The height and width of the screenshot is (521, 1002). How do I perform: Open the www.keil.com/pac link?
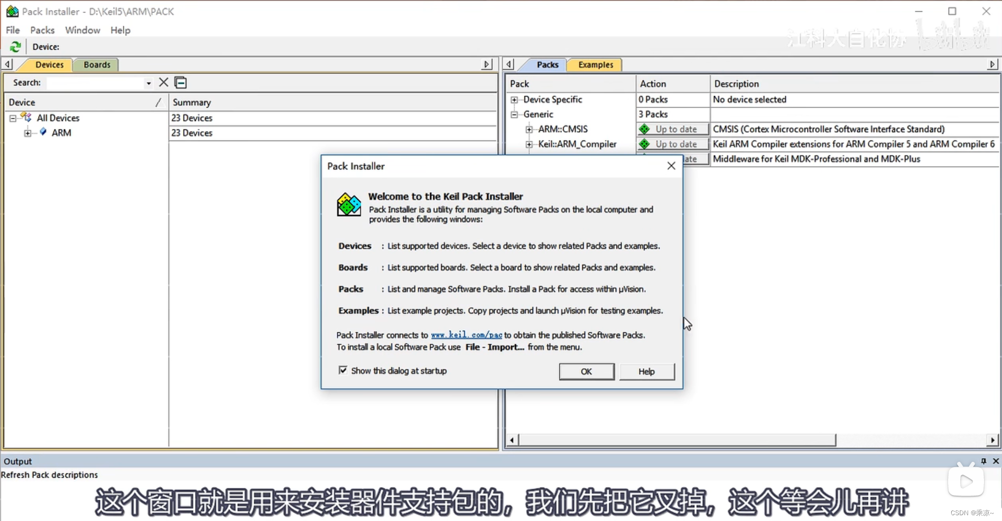point(467,334)
